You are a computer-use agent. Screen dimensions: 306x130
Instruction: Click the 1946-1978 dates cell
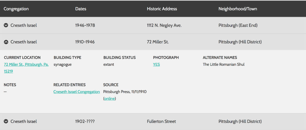[85, 25]
